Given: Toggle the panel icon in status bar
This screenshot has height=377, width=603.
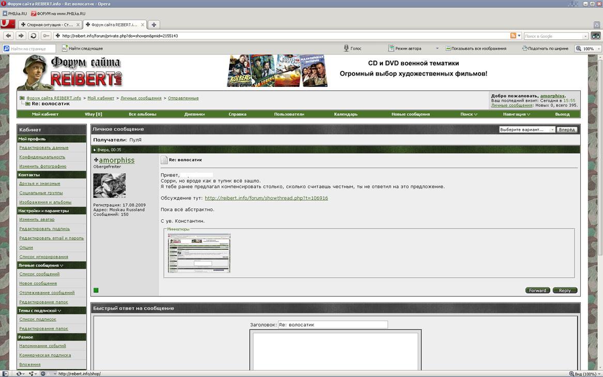Looking at the screenshot, I should coord(6,373).
